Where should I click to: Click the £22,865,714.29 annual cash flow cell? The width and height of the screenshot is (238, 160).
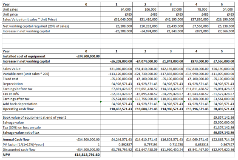[221, 140]
